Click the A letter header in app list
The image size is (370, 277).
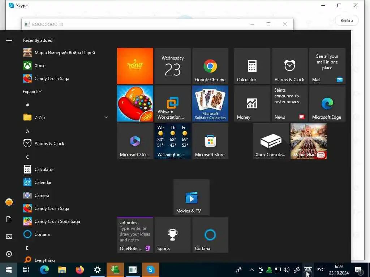point(27,131)
